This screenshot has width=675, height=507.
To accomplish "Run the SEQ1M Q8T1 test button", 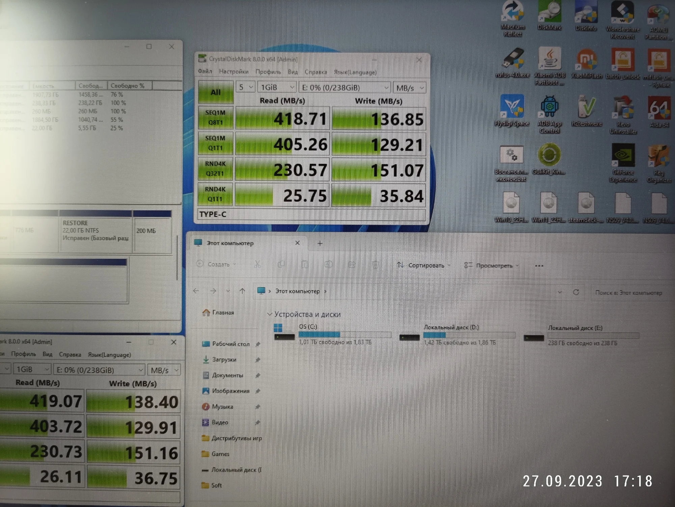I will point(215,118).
